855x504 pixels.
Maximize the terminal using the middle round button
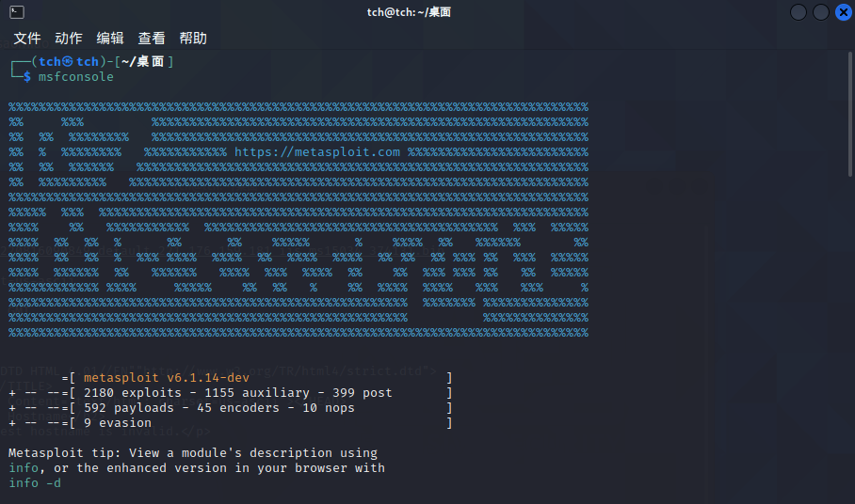821,12
